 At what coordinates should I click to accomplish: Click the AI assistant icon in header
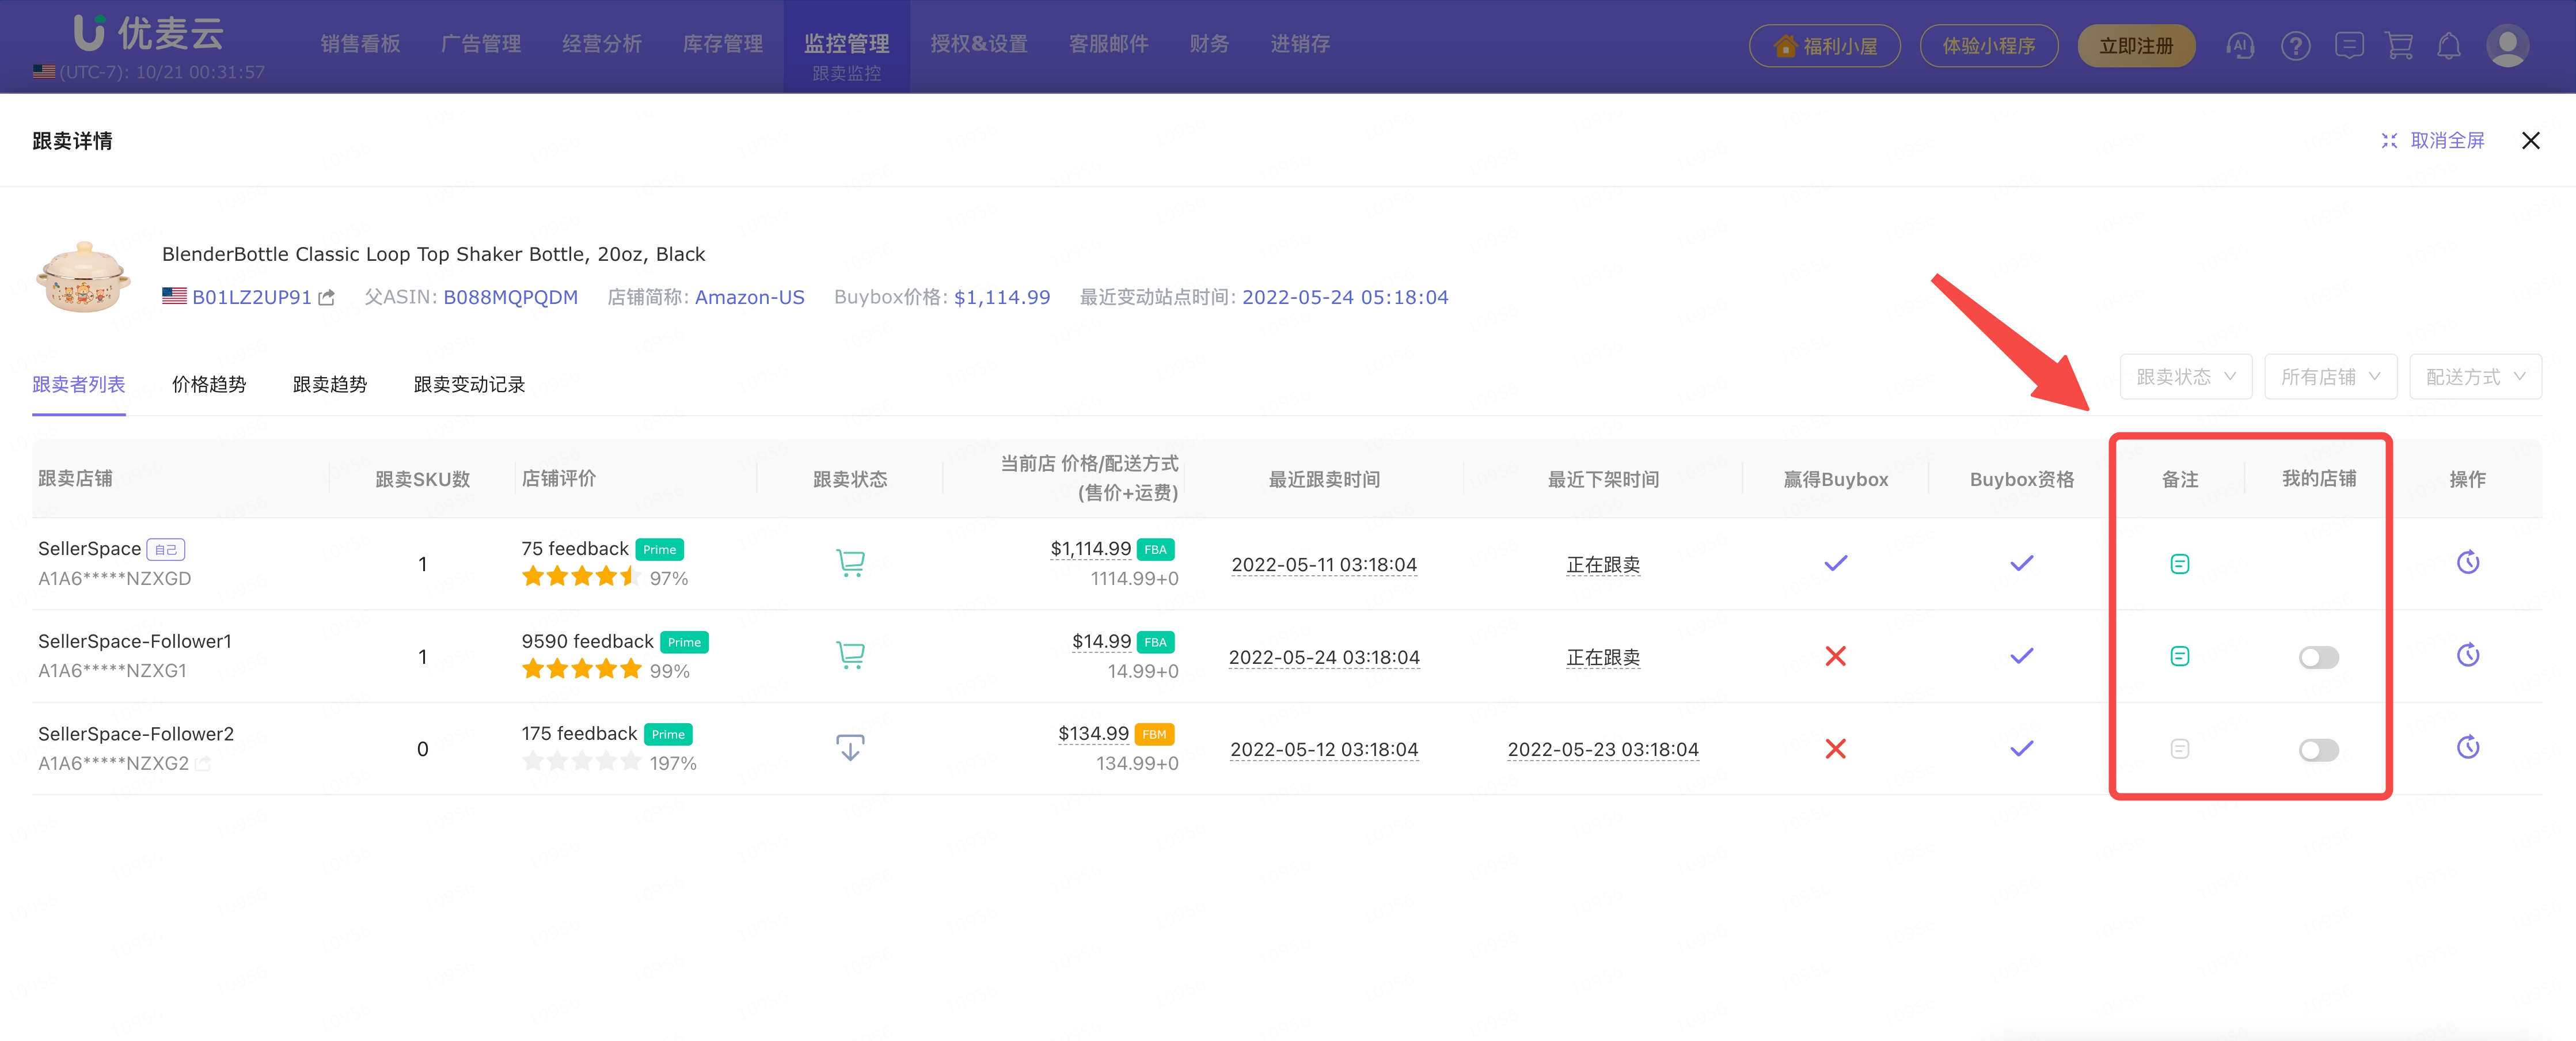[2240, 46]
